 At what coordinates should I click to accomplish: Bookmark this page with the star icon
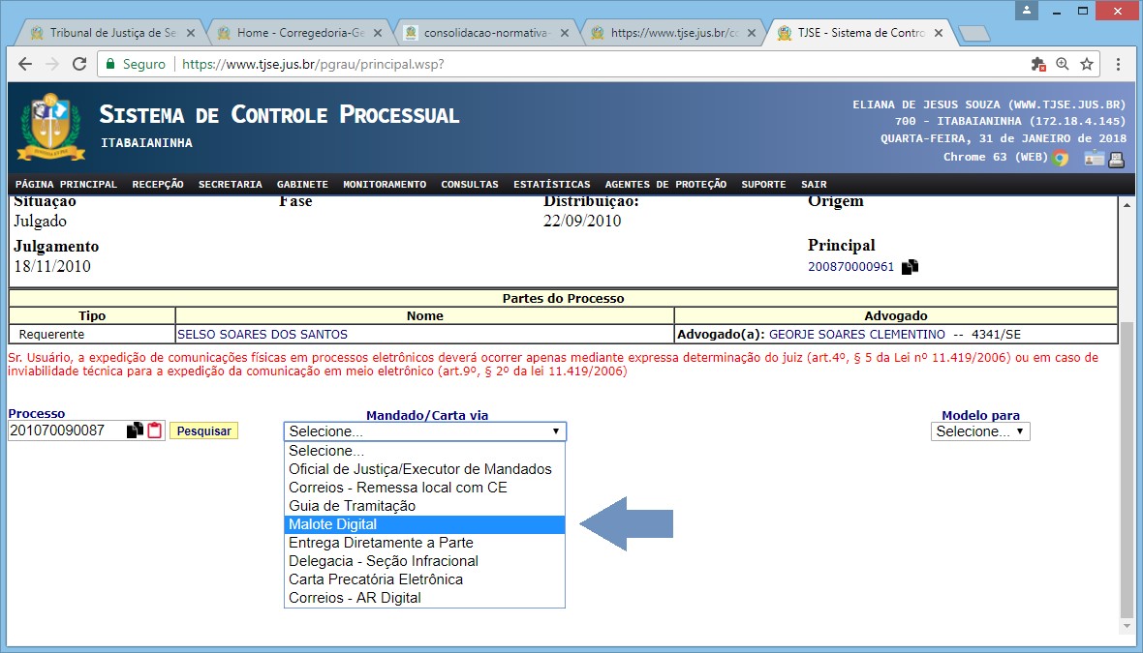(1087, 64)
